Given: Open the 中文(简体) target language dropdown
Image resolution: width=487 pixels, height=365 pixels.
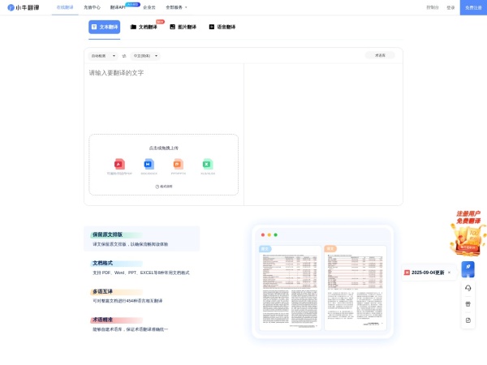Looking at the screenshot, I should click(146, 56).
